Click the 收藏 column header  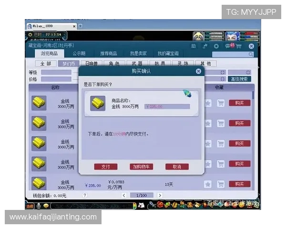tap(219, 87)
